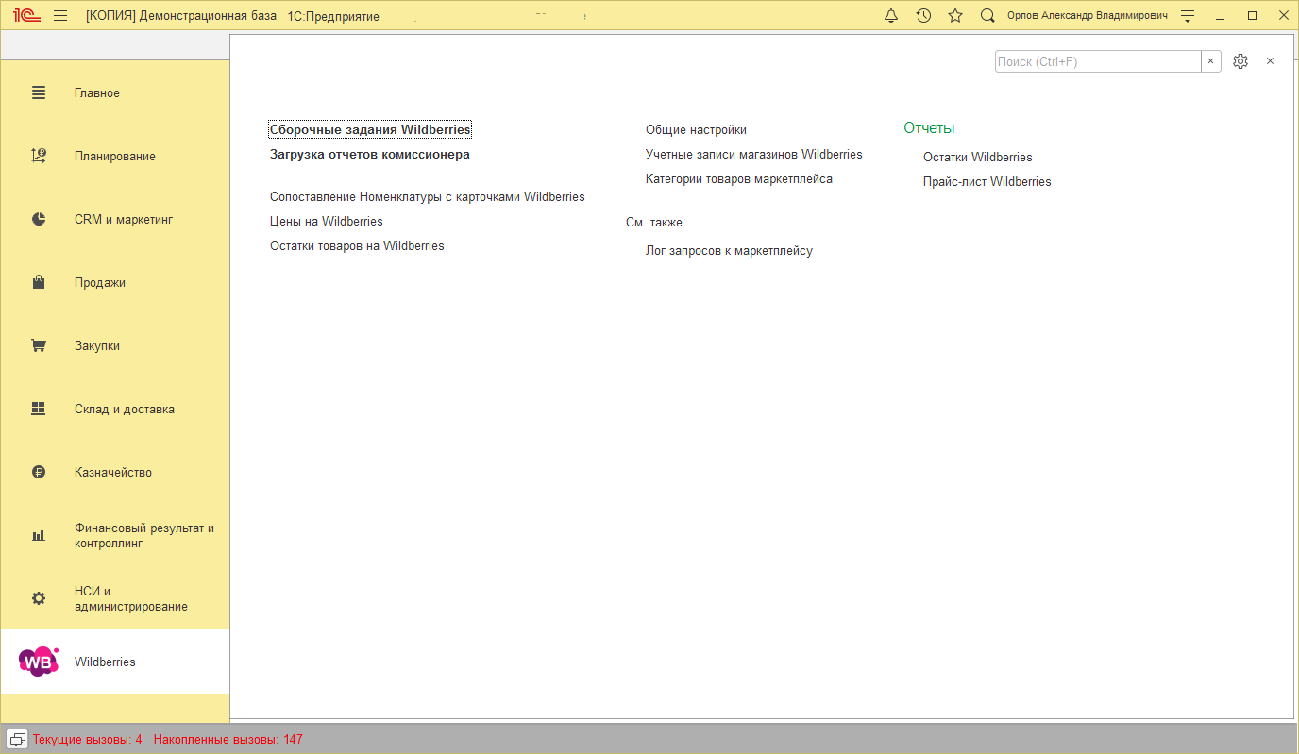Click the 1C logo icon
The width and height of the screenshot is (1299, 754).
[x=25, y=16]
